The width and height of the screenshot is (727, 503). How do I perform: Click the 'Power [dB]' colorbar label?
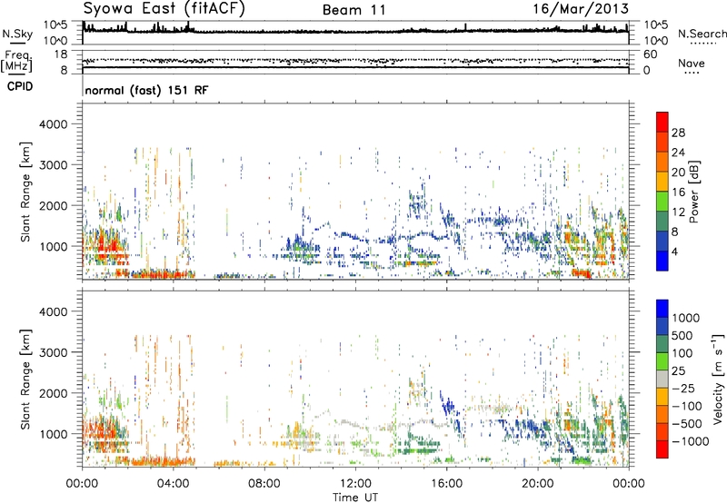coord(693,192)
